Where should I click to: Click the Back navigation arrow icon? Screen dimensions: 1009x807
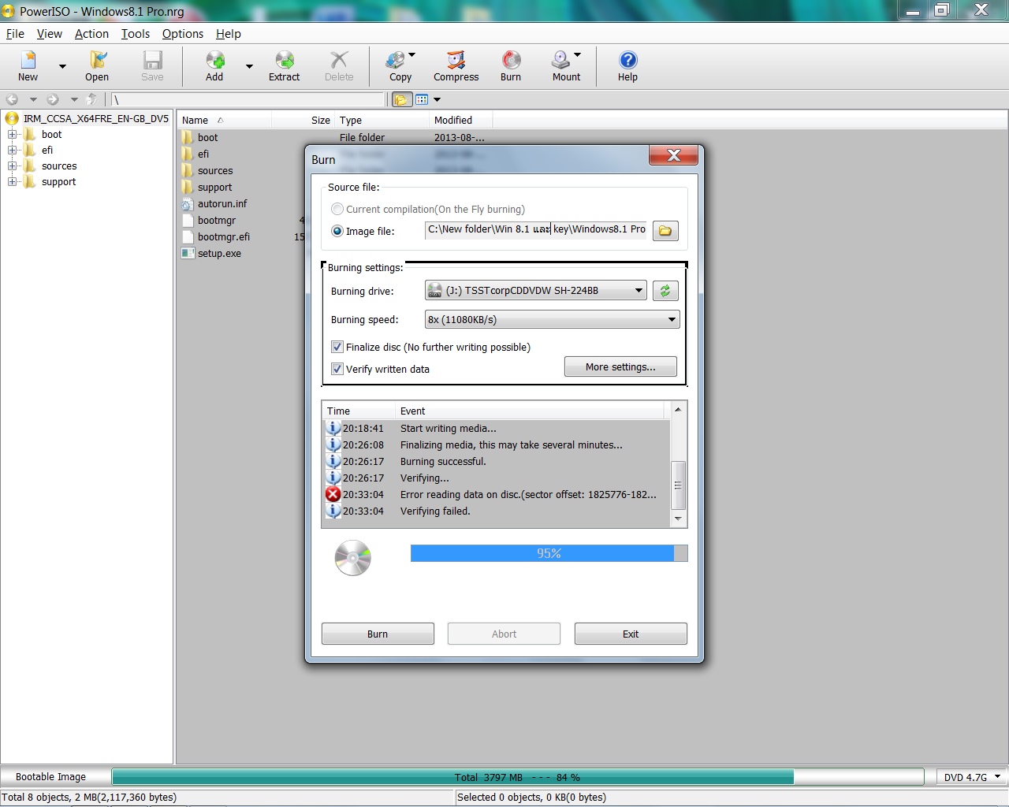point(12,99)
